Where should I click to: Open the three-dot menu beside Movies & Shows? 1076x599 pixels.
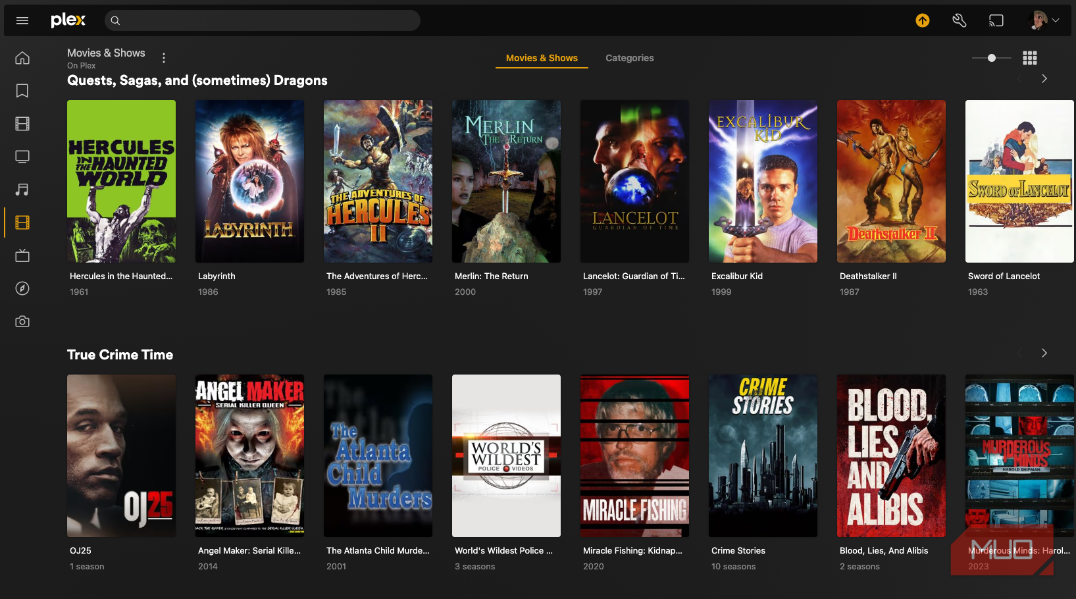coord(164,58)
